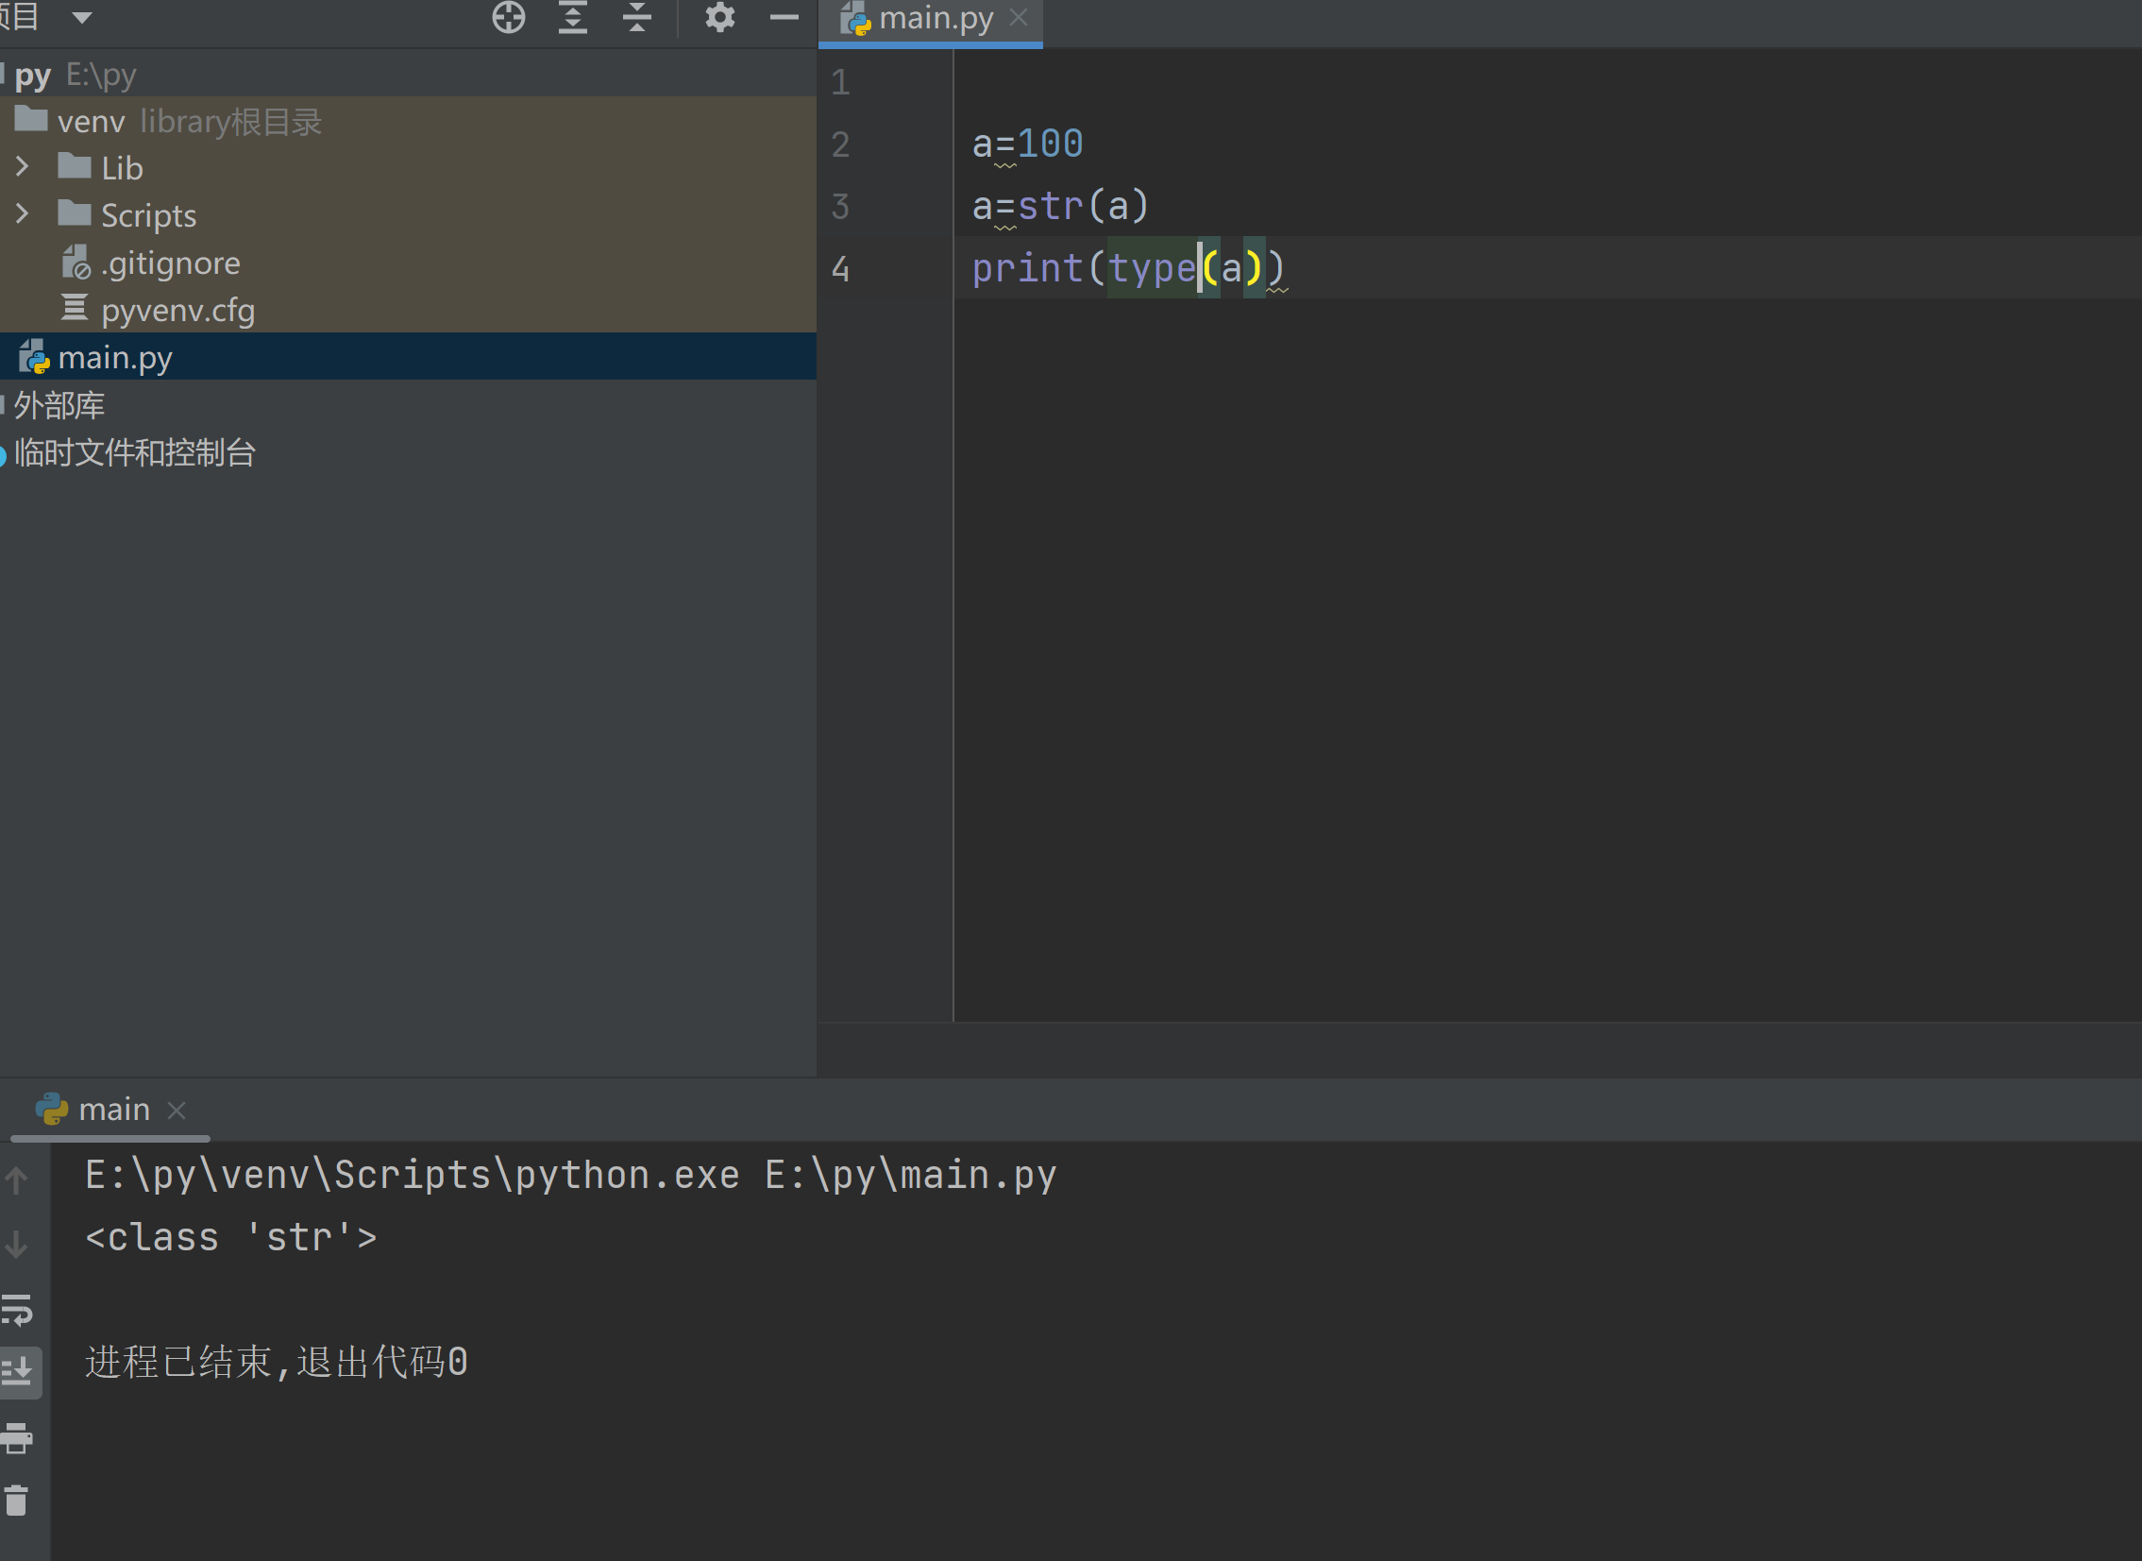Click the up arrow in the run console
This screenshot has height=1561, width=2142.
(x=17, y=1180)
